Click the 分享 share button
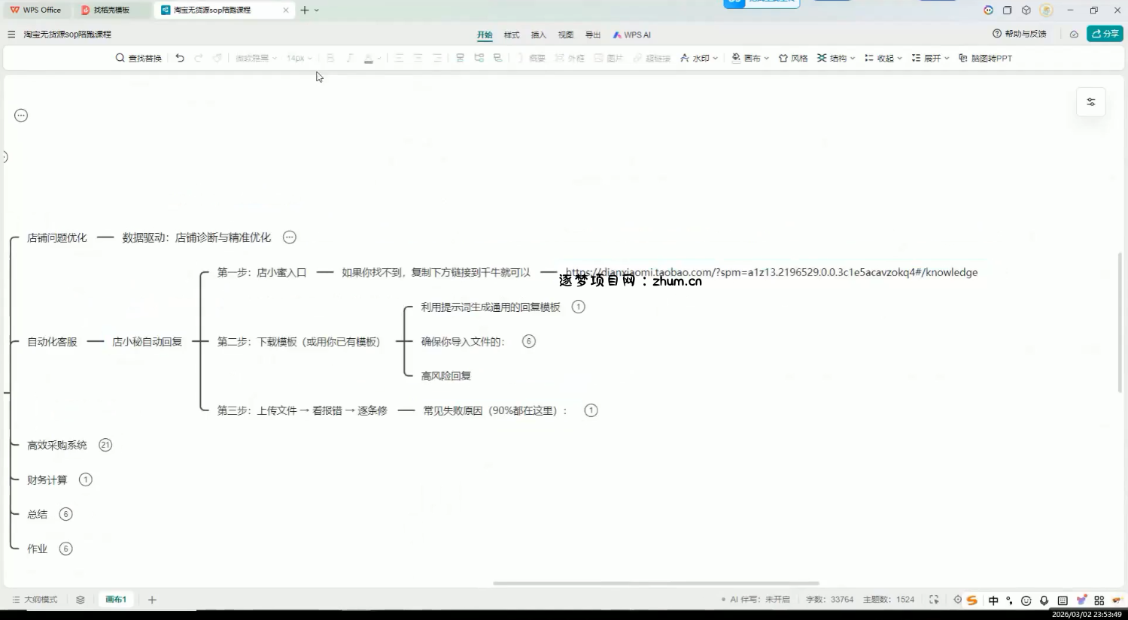This screenshot has width=1128, height=620. (x=1105, y=34)
